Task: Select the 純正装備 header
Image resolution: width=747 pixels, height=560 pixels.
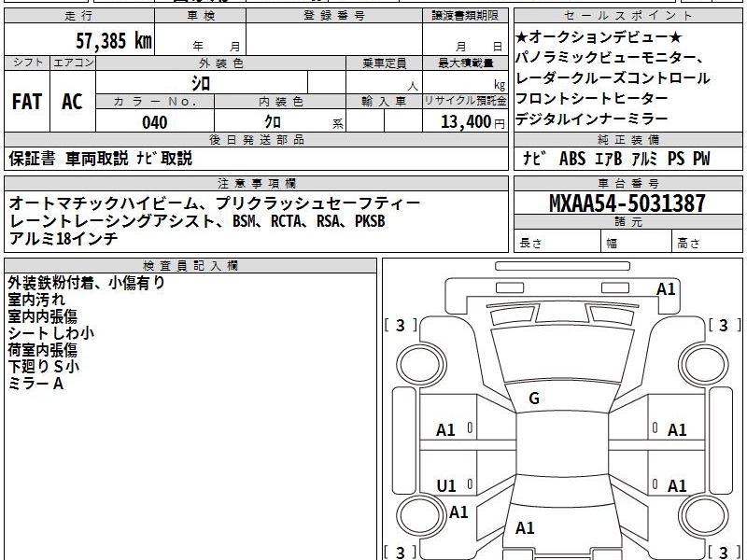Action: point(628,139)
